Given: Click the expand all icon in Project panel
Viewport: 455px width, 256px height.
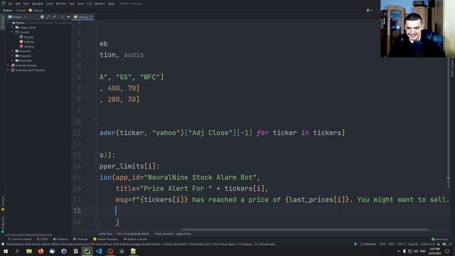Looking at the screenshot, I should (x=48, y=17).
